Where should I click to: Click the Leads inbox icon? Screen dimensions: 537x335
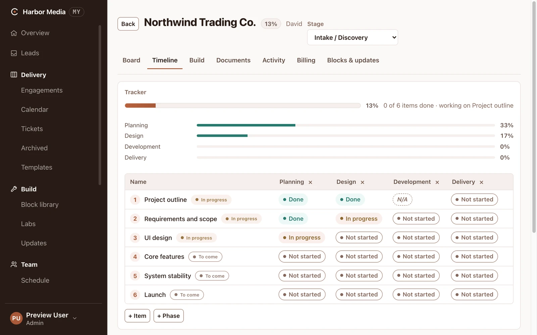pos(14,53)
